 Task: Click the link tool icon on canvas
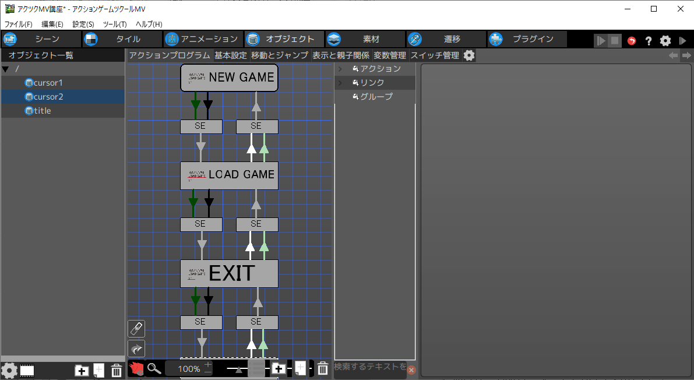(136, 329)
